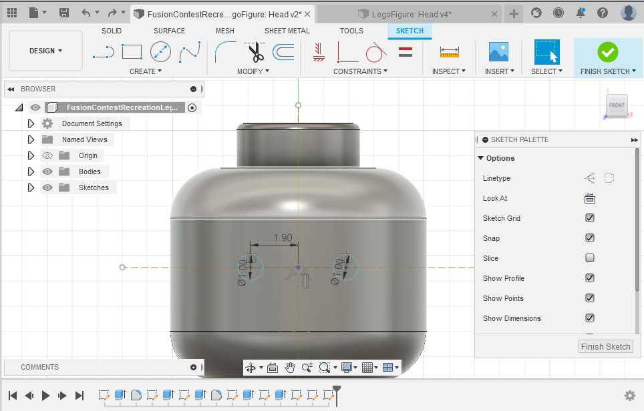
Task: Toggle the Show Dimensions checkbox
Action: click(590, 318)
